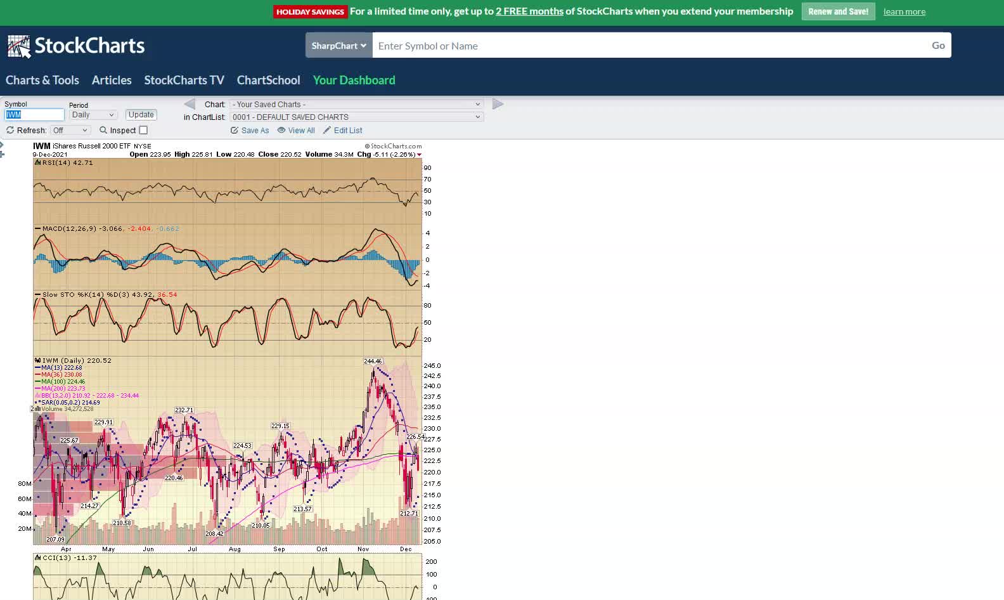Click the Go search button

click(938, 46)
